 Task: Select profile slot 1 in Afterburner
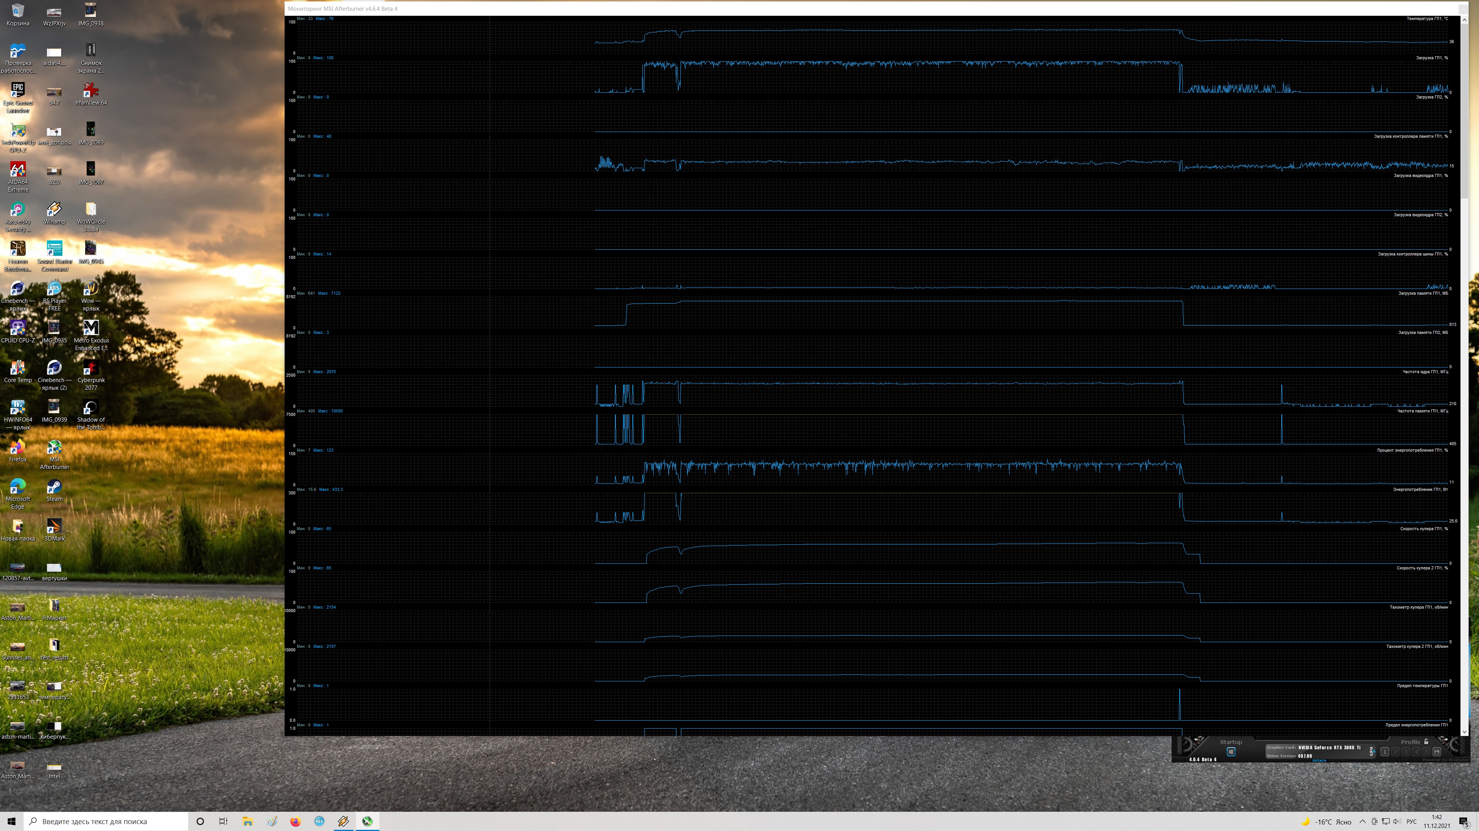pos(1385,752)
